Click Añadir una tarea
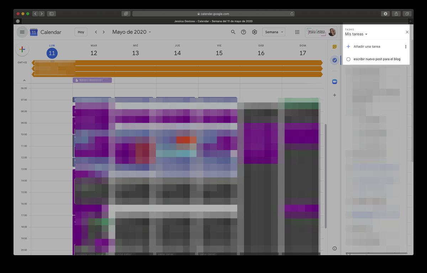 click(x=367, y=47)
